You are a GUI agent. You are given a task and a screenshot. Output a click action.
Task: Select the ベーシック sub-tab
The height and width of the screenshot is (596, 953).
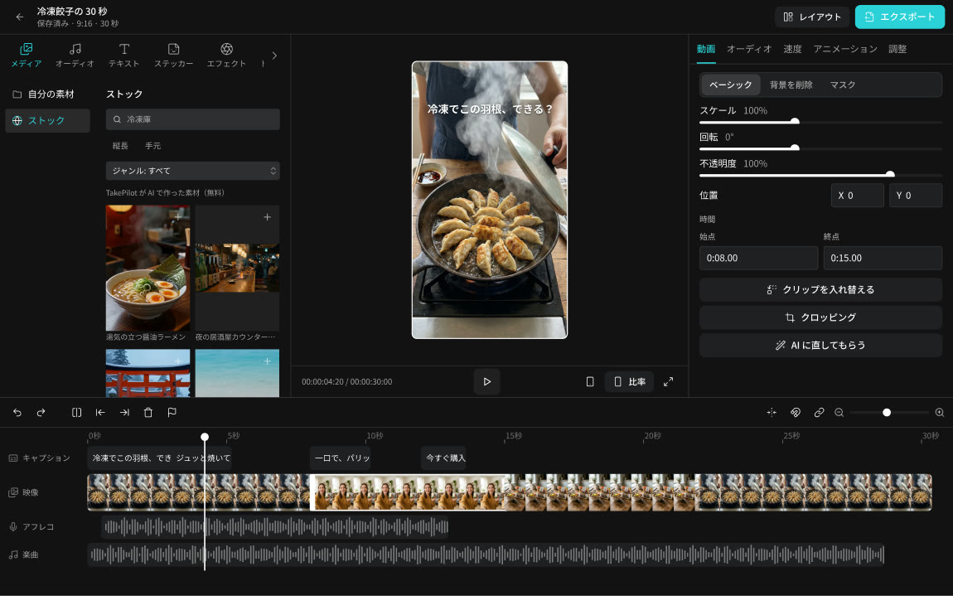pyautogui.click(x=731, y=85)
